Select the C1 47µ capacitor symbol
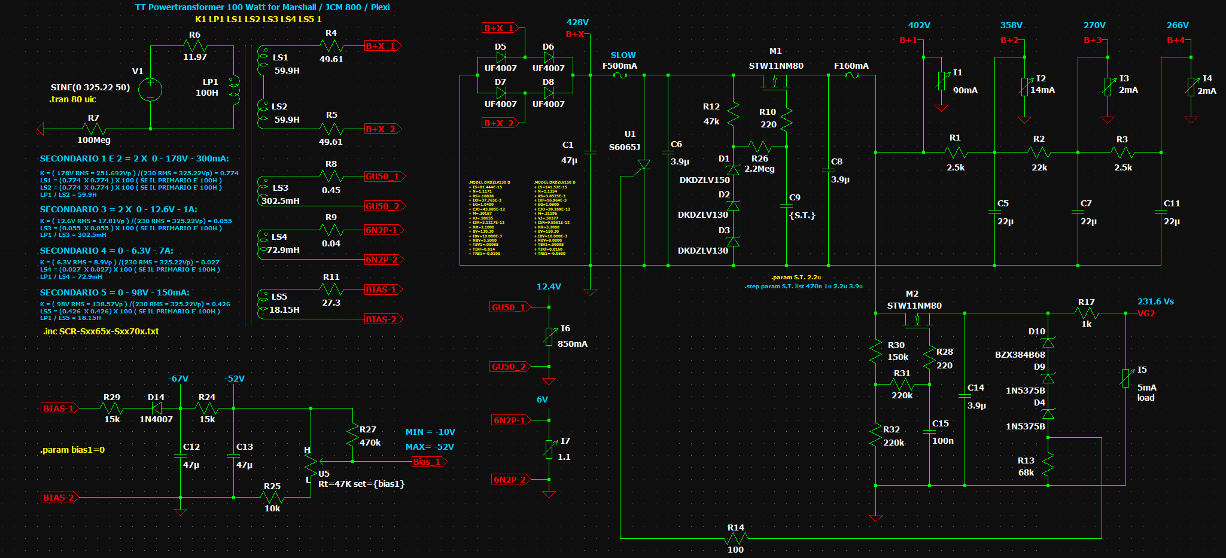This screenshot has width=1226, height=558. pos(590,153)
